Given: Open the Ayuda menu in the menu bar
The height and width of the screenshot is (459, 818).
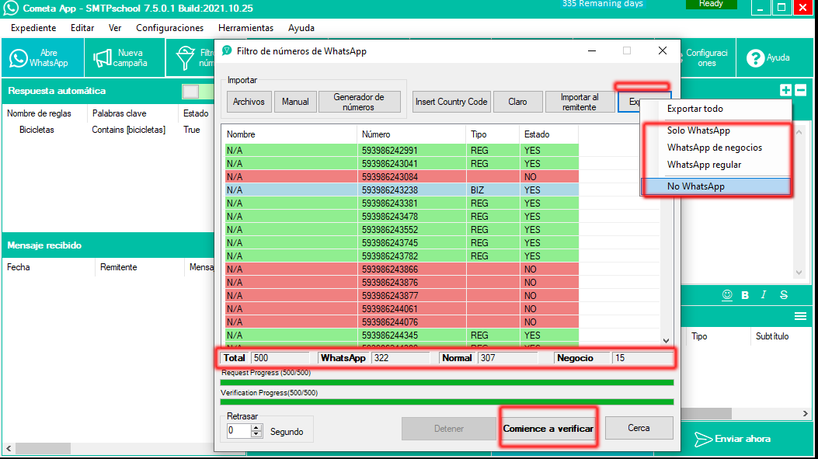Looking at the screenshot, I should click(301, 28).
